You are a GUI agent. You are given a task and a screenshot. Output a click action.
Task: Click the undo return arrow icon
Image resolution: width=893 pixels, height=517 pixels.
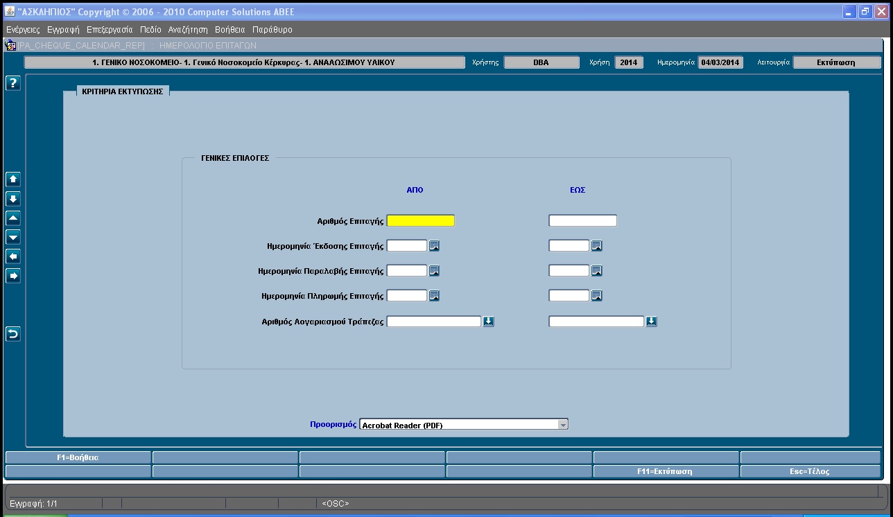click(12, 334)
